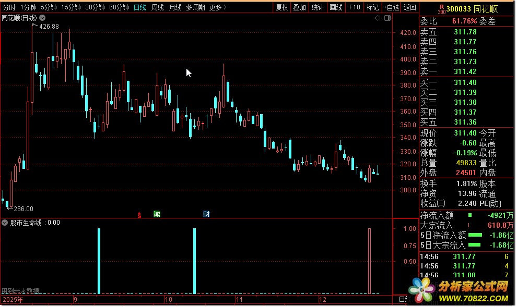Add stock with +自选 button
The width and height of the screenshot is (517, 307).
[391, 7]
